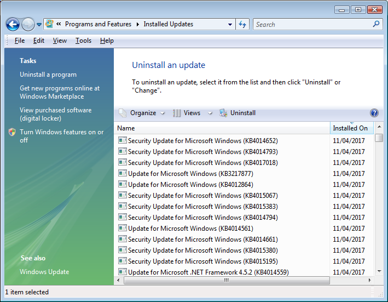The height and width of the screenshot is (302, 388).
Task: Click Uninstall a program link
Action: (48, 75)
